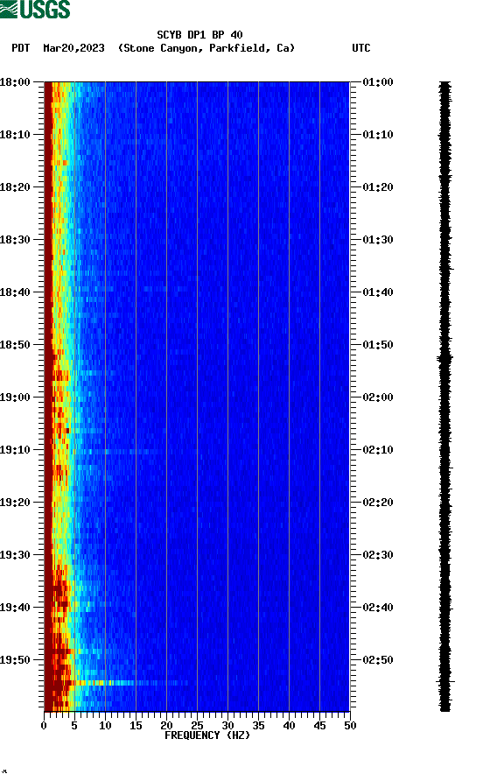Click the "PDT" timezone label
This screenshot has height=781, width=483.
pyautogui.click(x=21, y=48)
